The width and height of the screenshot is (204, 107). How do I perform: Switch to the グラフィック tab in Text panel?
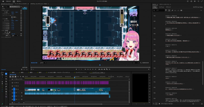[168, 7]
